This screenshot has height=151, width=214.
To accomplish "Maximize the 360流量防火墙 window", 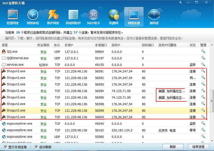I will (x=197, y=2).
